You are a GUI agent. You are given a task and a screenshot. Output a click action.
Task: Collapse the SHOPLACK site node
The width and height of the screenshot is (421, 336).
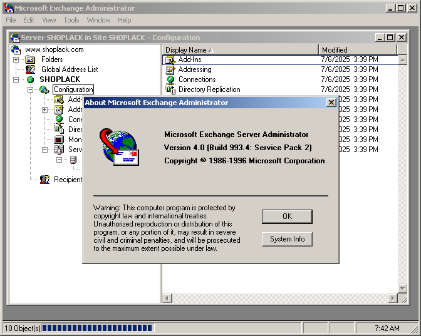16,79
